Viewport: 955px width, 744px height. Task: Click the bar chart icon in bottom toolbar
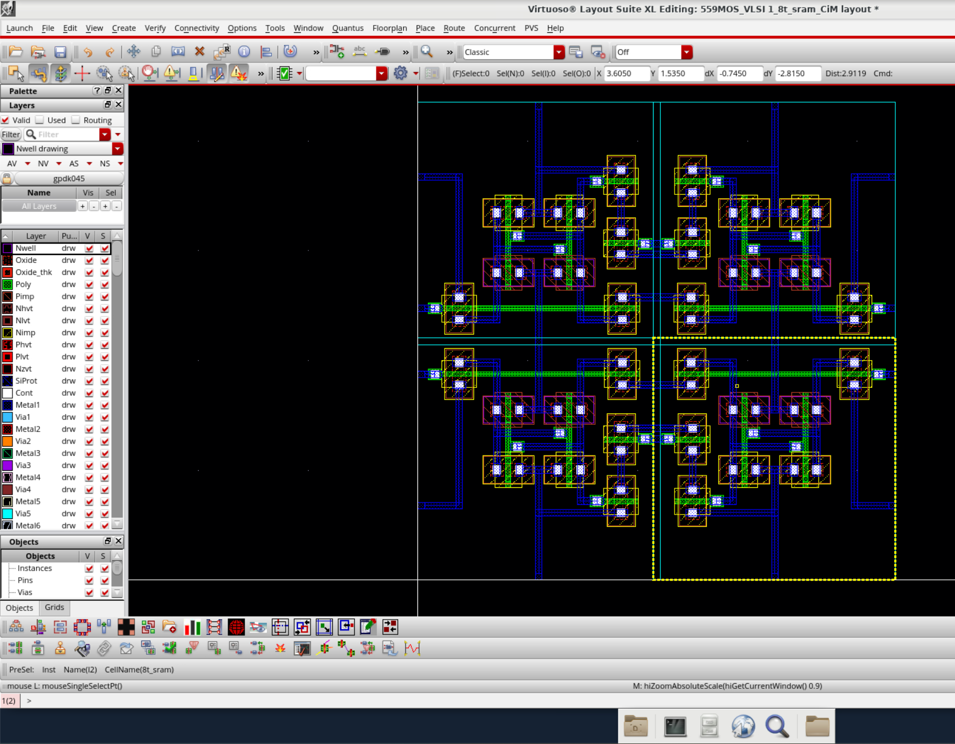coord(192,627)
